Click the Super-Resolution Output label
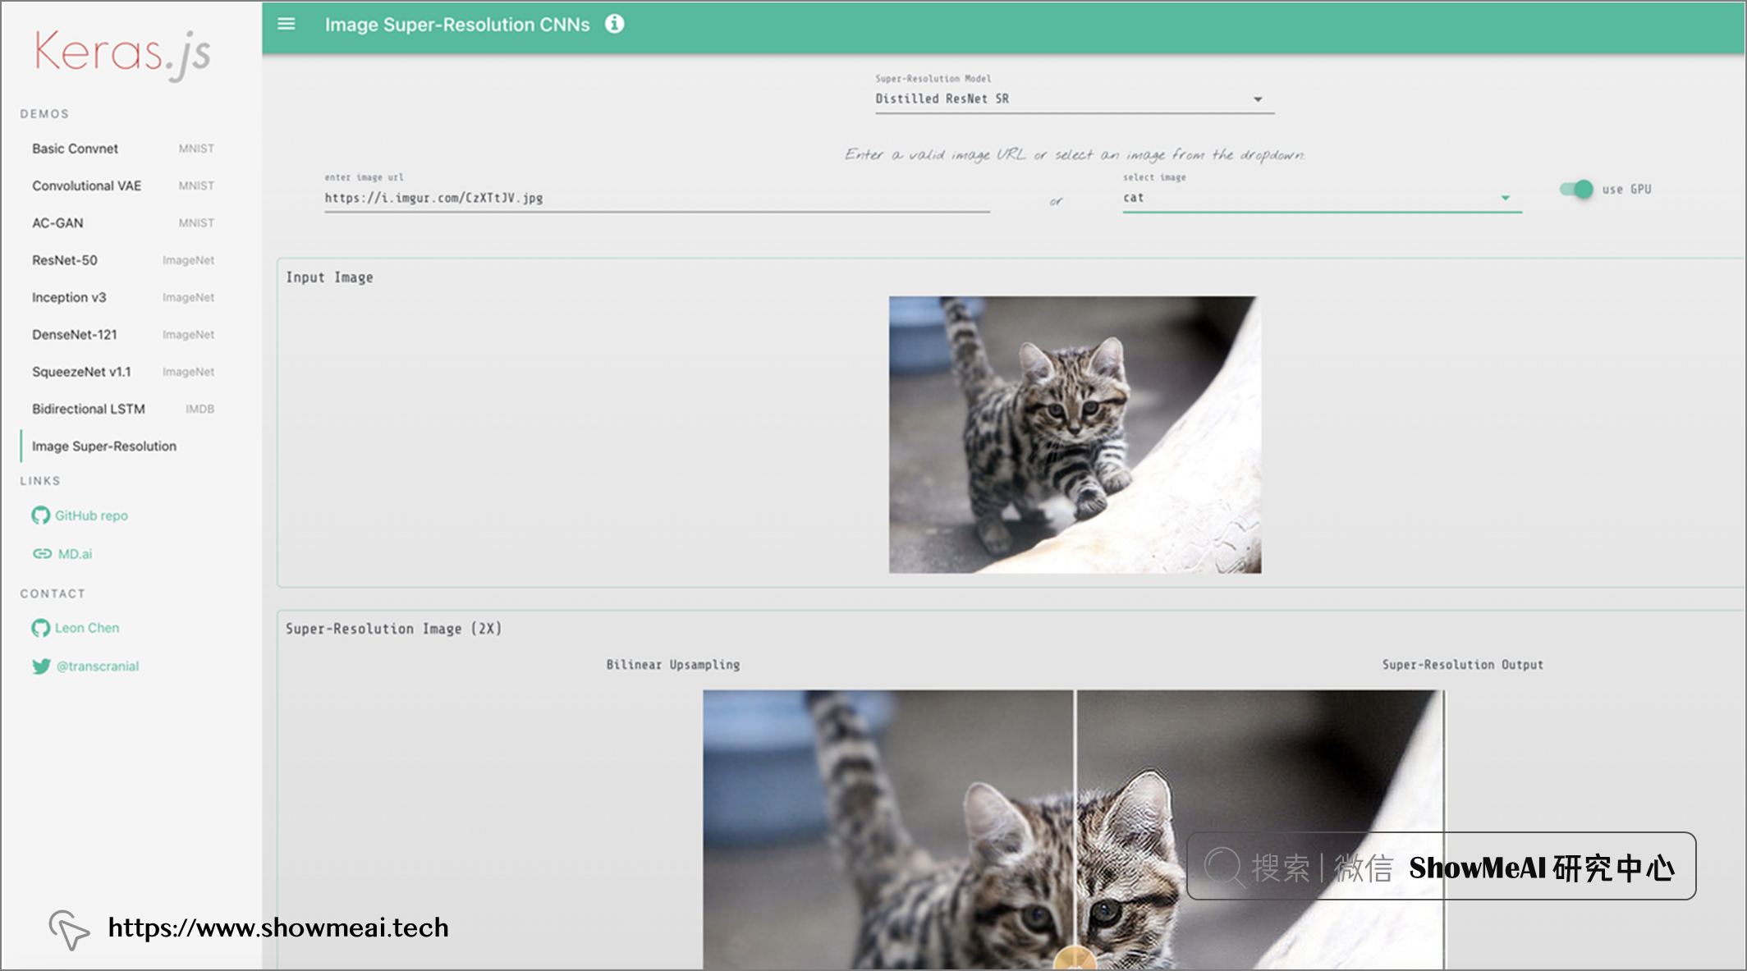1747x971 pixels. coord(1462,665)
